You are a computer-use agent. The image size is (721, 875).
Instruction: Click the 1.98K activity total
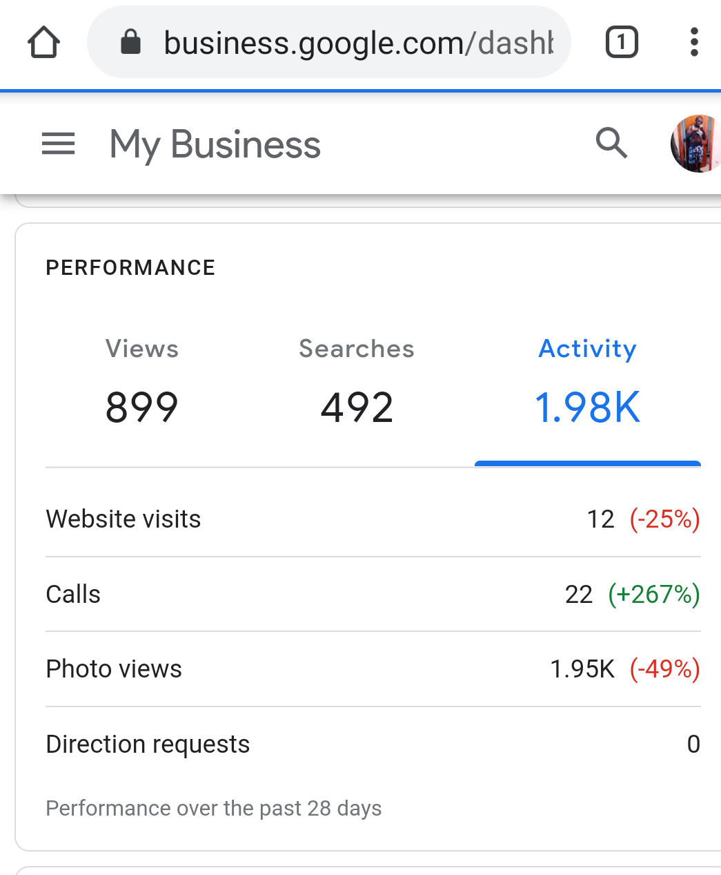point(587,407)
